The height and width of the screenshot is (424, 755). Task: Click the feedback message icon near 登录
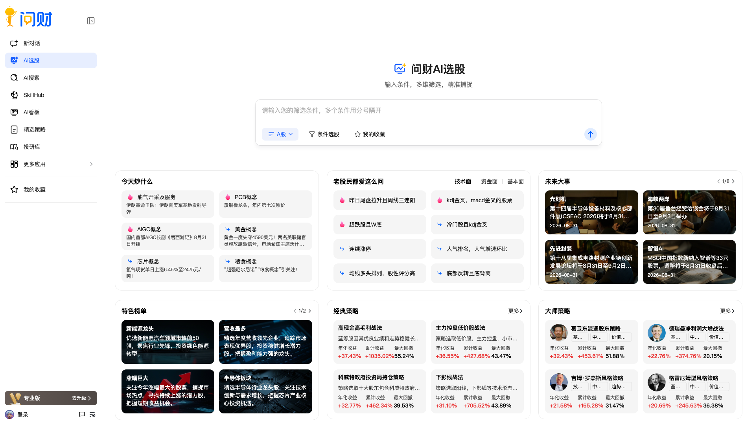tap(82, 415)
